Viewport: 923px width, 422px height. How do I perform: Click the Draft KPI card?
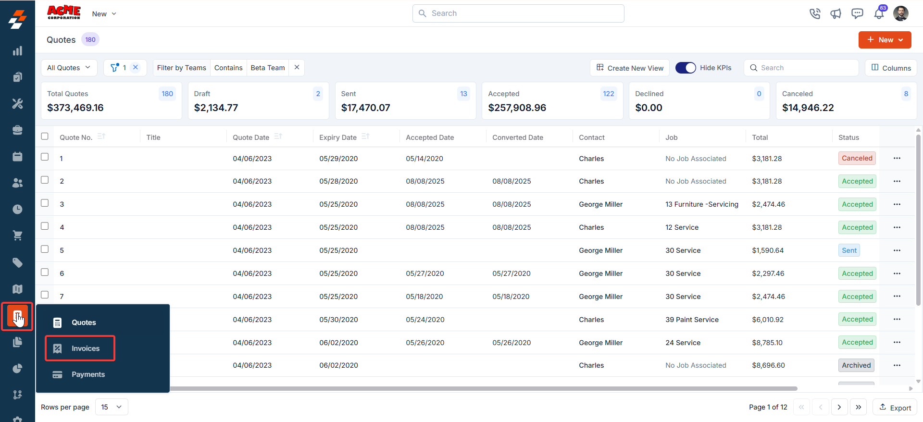coord(258,100)
